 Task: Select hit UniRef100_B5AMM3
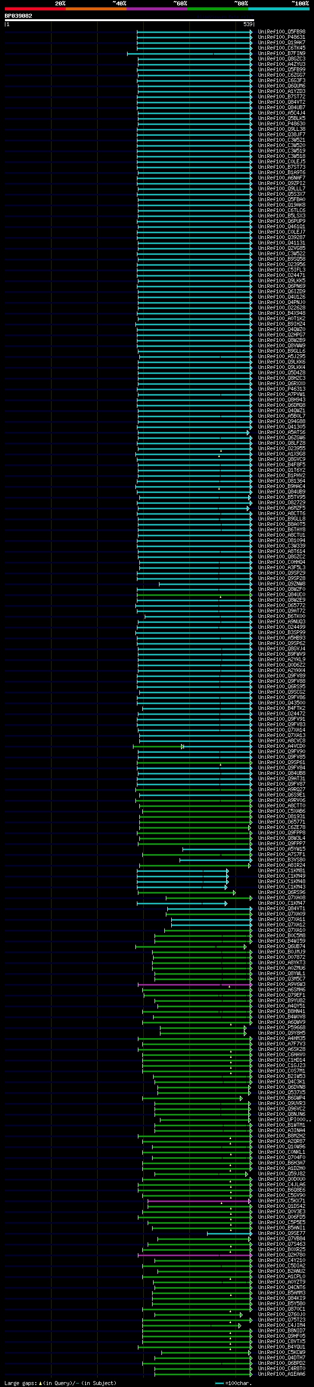tap(281, 1294)
